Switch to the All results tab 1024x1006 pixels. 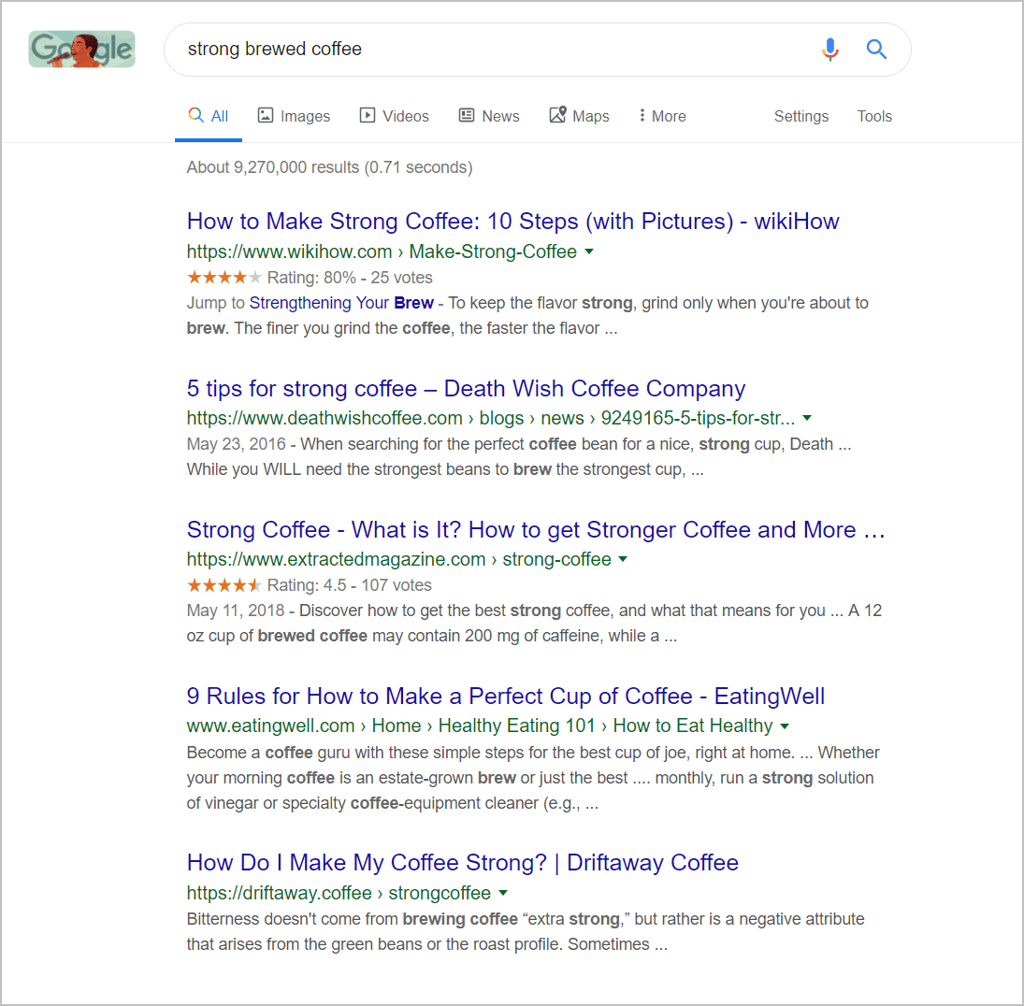tap(209, 116)
